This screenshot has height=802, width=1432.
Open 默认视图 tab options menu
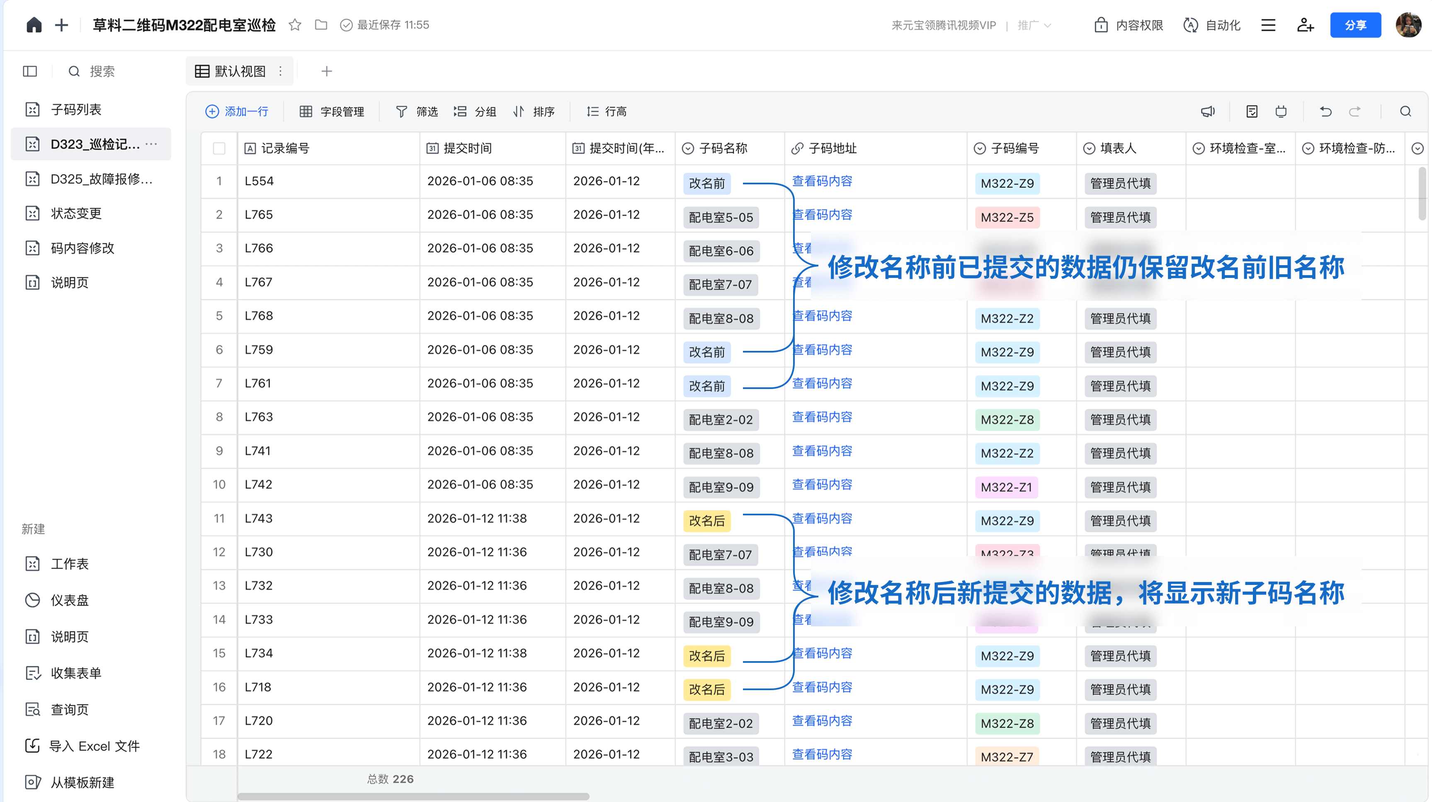[x=281, y=71]
